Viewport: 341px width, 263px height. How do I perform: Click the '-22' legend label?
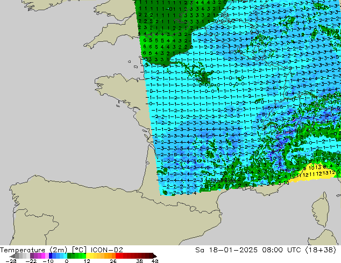tap(31, 261)
